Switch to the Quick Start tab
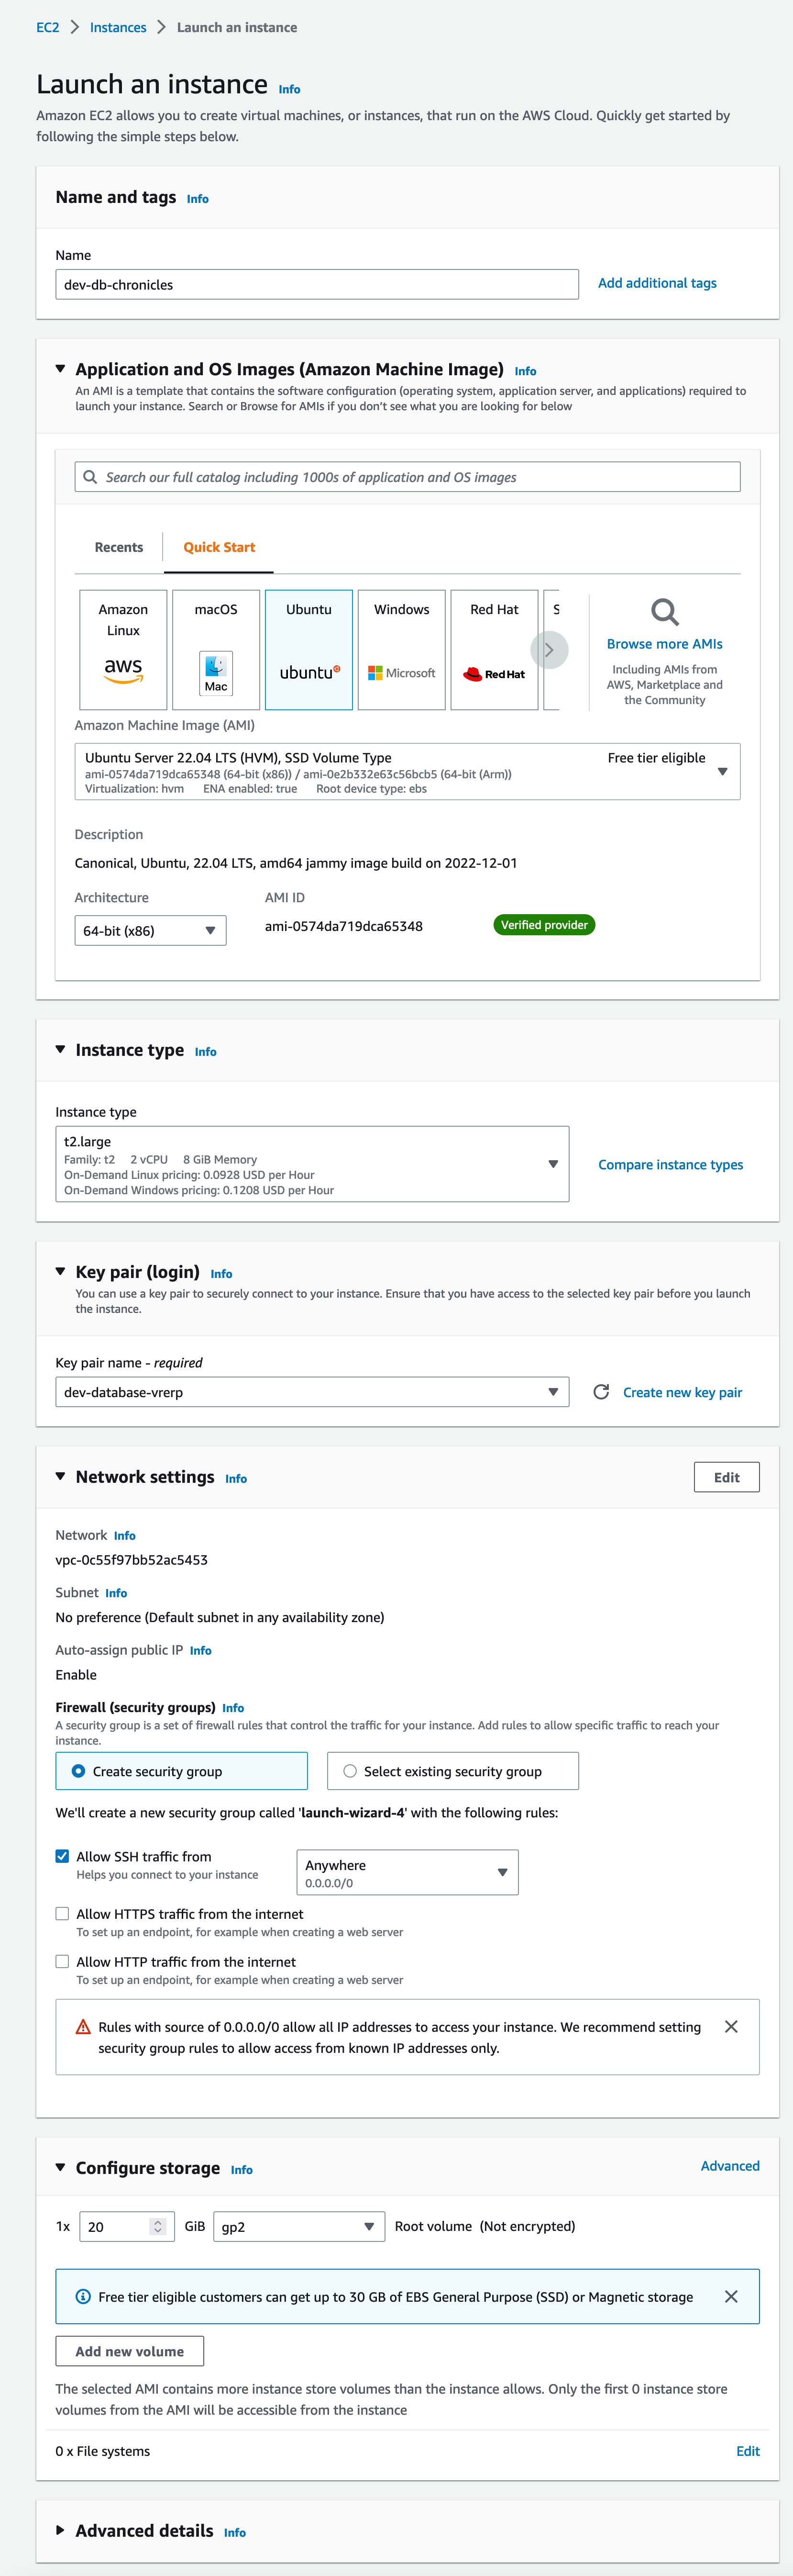Screen dimensions: 793x2576 [219, 547]
